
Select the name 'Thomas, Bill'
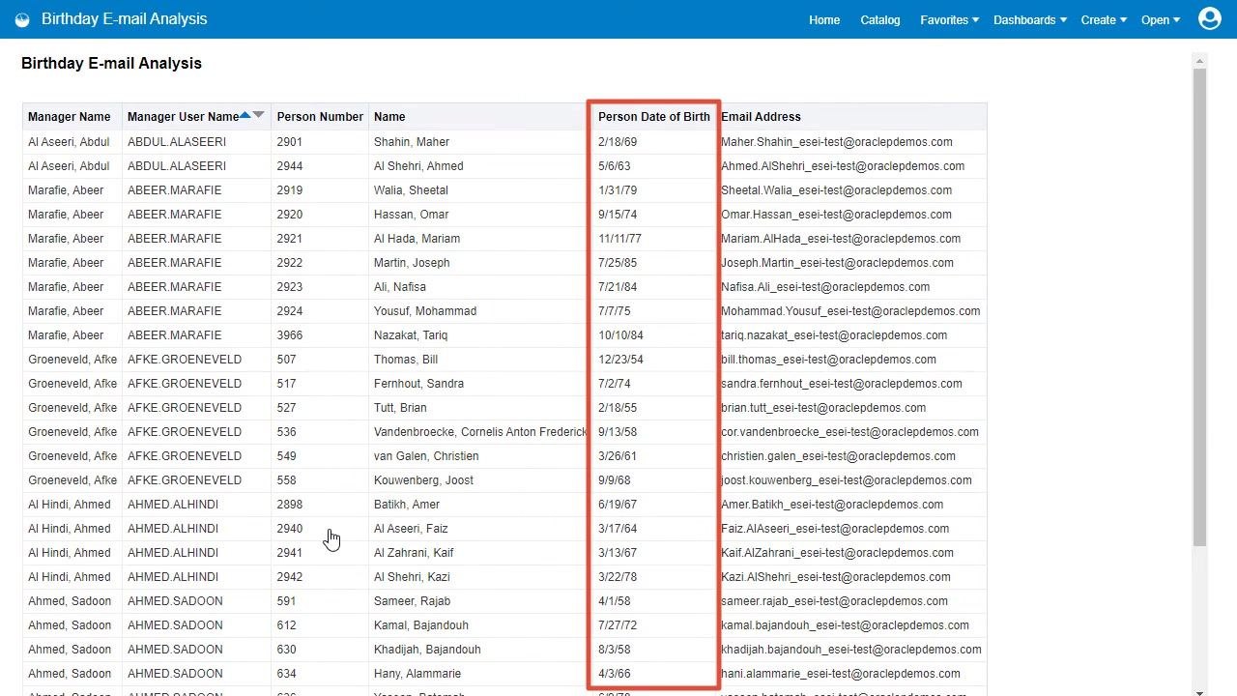[406, 360]
